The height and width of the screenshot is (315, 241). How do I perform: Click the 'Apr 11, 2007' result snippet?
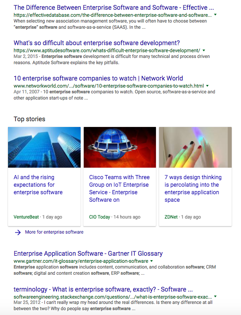click(114, 95)
